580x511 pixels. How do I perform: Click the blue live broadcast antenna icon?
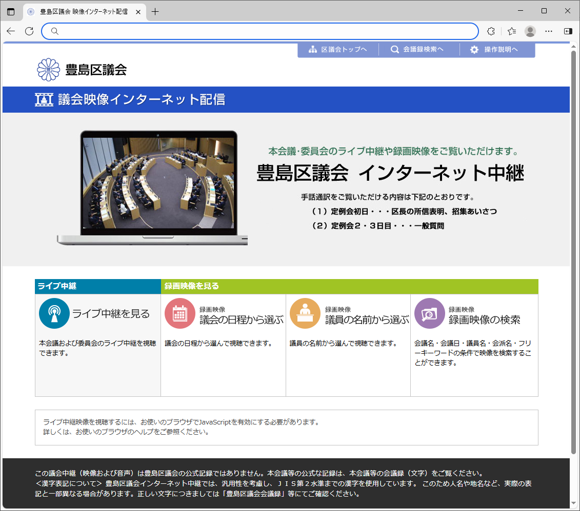[x=54, y=313]
